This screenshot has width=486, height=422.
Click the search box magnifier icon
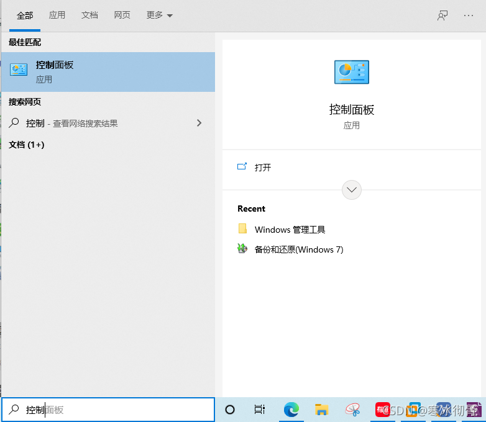point(14,410)
